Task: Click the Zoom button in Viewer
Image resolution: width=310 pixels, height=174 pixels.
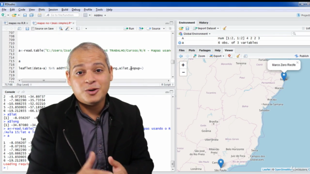Action: click(199, 56)
